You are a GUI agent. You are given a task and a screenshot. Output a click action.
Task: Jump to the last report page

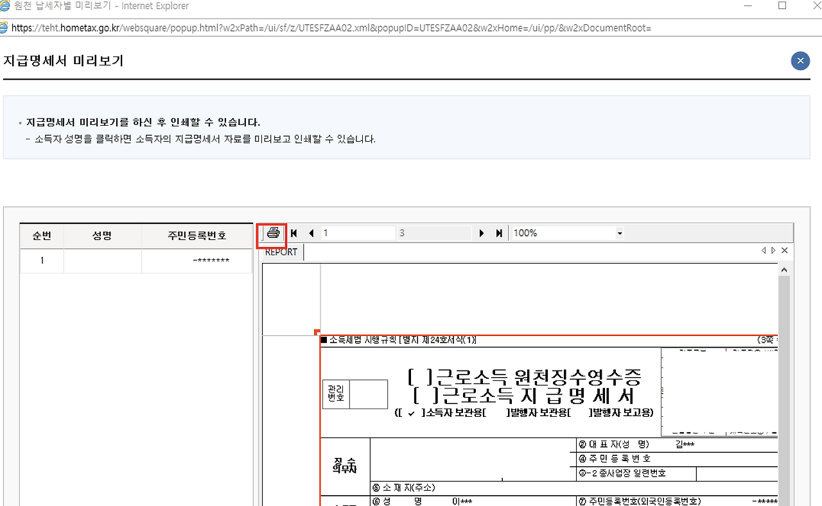click(499, 233)
